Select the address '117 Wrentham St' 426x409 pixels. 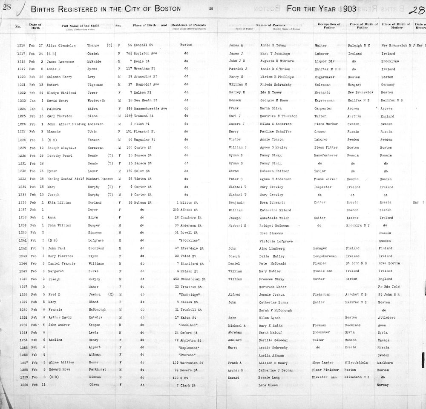coord(141,69)
